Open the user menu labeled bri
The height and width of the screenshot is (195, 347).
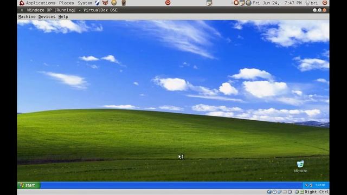coord(312,3)
